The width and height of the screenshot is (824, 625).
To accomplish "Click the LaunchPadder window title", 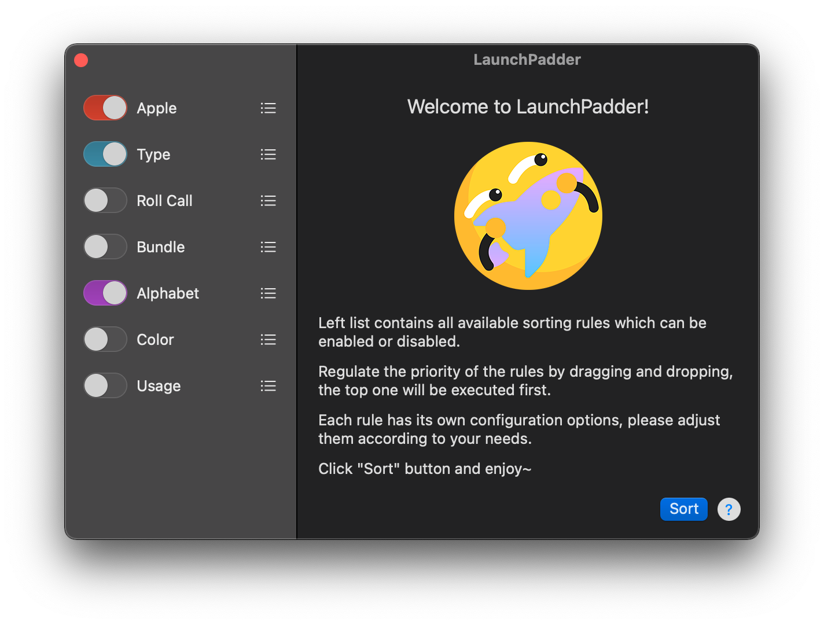I will (x=527, y=60).
